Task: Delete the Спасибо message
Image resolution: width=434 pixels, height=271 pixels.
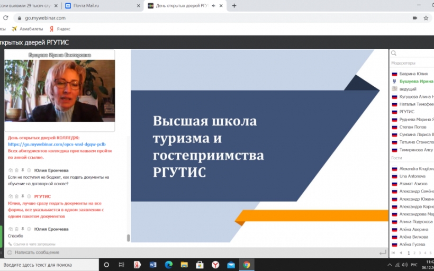Action: coord(16,229)
